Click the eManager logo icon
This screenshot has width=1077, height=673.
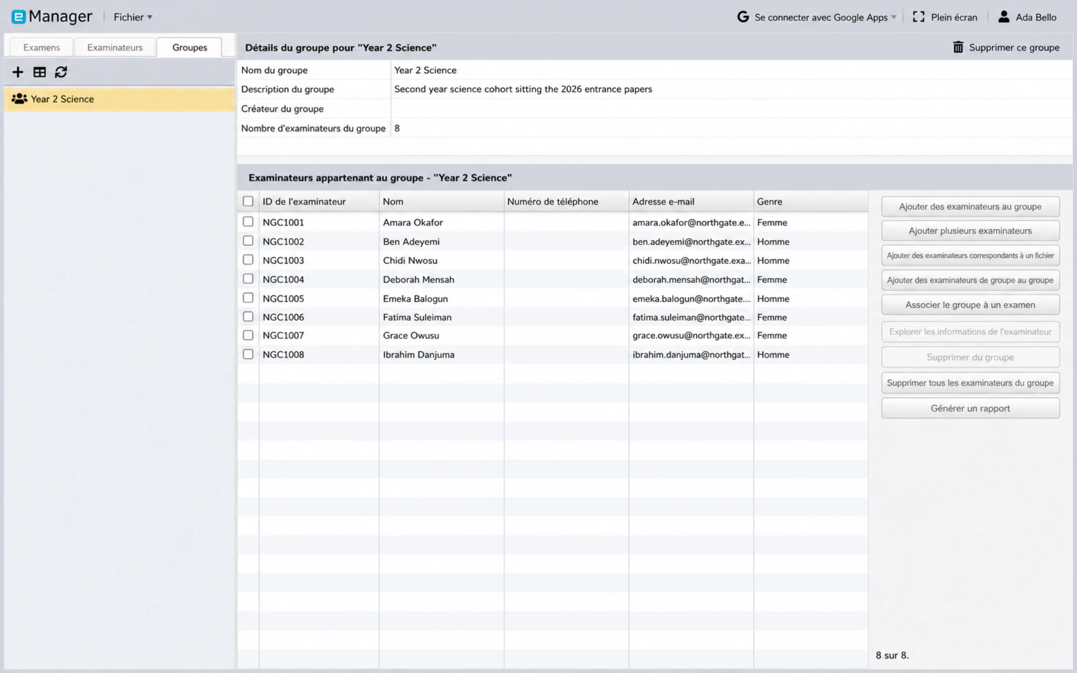(x=18, y=17)
